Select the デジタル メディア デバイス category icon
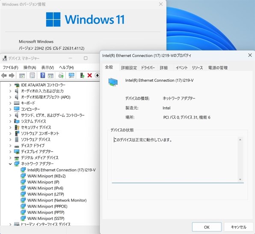Image resolution: width=255 pixels, height=234 pixels. (17, 157)
